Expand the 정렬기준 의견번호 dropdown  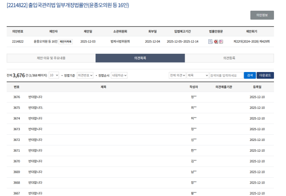tap(85, 75)
